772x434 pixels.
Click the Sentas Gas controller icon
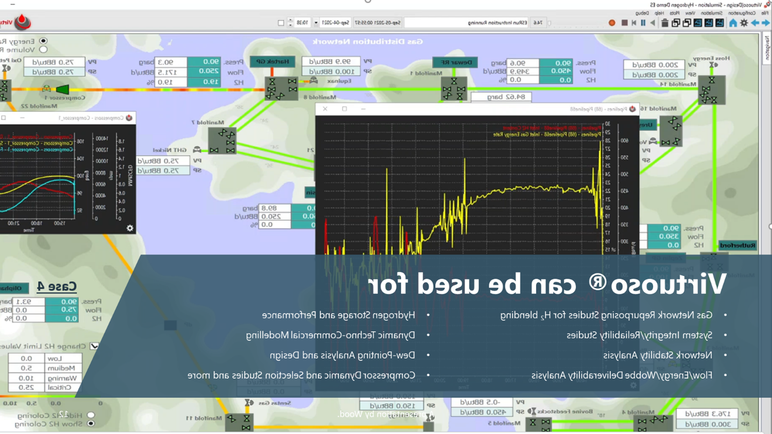pos(249,403)
